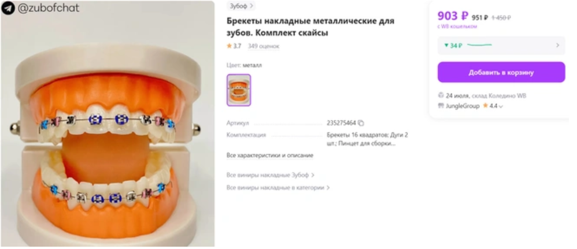The image size is (577, 249).
Task: Copy the article number with copy icon
Action: (x=361, y=123)
